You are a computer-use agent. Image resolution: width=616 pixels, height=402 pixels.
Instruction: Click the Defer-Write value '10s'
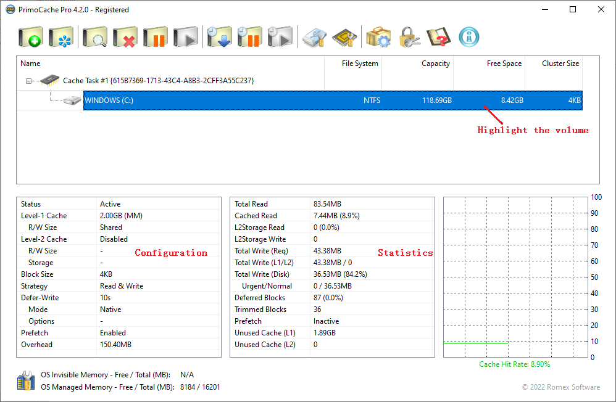[x=106, y=298]
